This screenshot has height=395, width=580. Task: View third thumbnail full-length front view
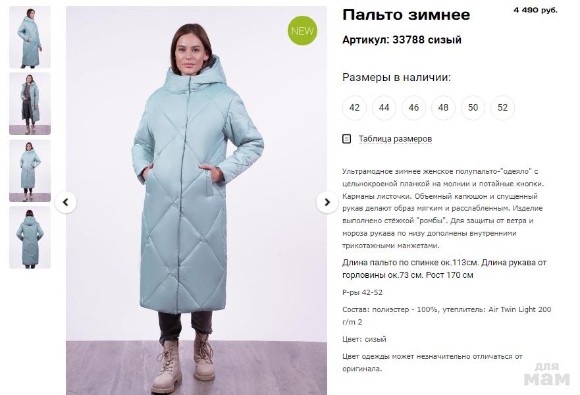point(30,171)
